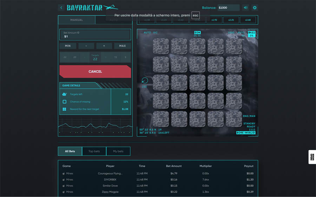Click the $1.20 payout value
The width and height of the screenshot is (316, 197).
(x=250, y=180)
